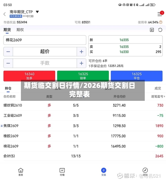Viewport: 166px width, 181px height.
Task: Tap the green 锁单 16325 button
Action: point(83,76)
